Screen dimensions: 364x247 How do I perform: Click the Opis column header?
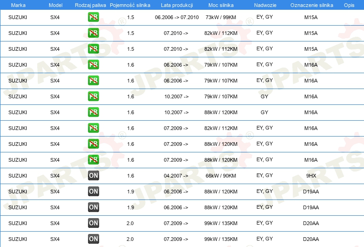[349, 5]
